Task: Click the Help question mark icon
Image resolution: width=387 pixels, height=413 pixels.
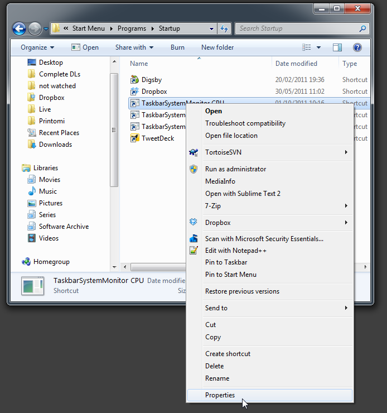Action: 357,47
